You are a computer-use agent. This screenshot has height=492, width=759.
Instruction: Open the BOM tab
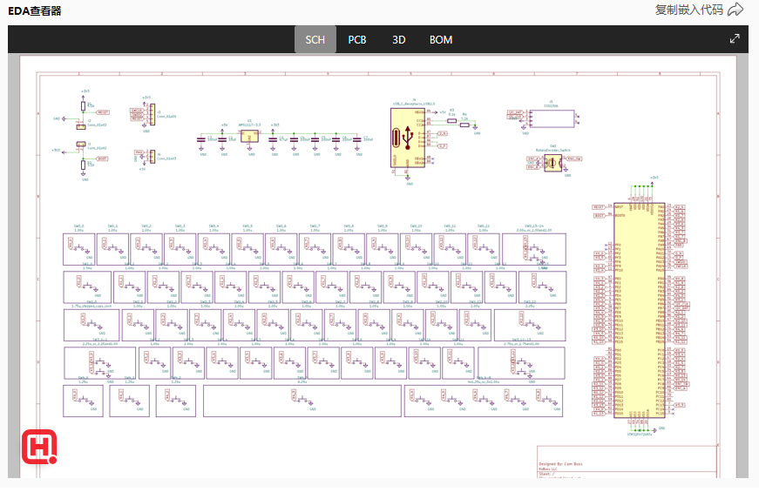[x=441, y=39]
